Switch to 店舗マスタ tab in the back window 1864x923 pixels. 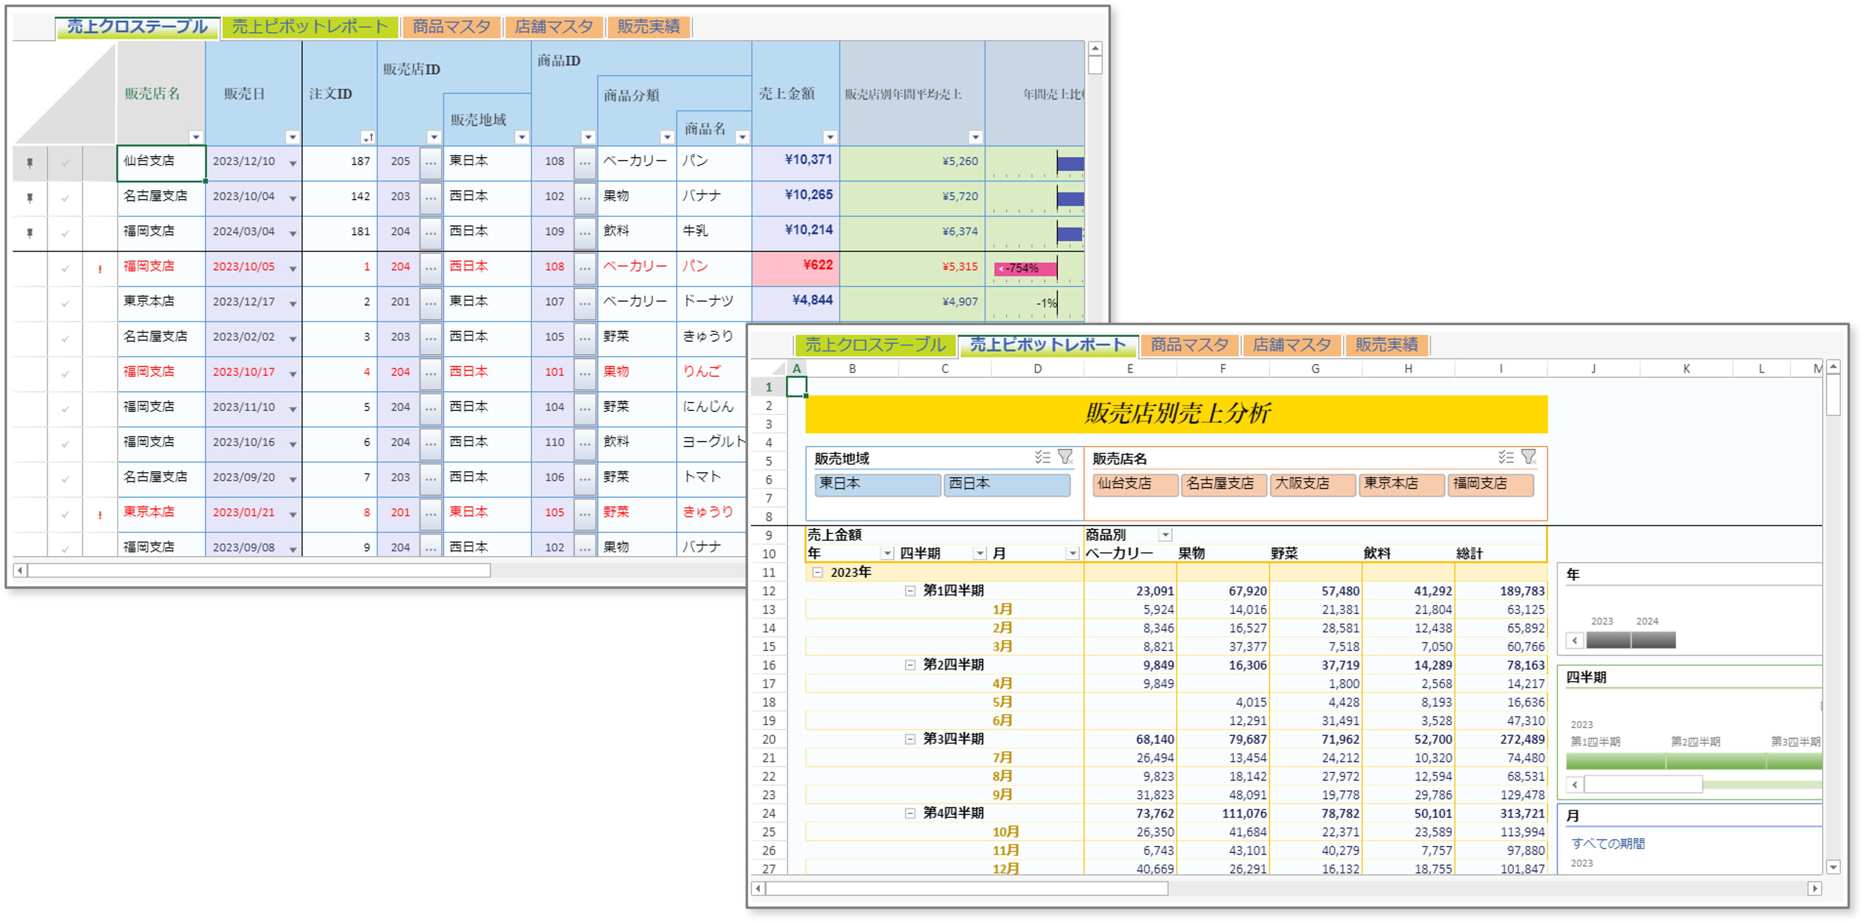(x=554, y=27)
